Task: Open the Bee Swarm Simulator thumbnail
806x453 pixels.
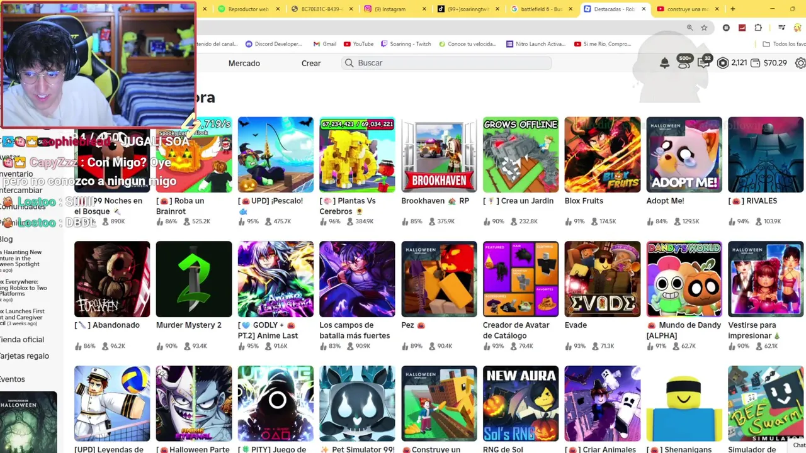Action: [x=766, y=404]
